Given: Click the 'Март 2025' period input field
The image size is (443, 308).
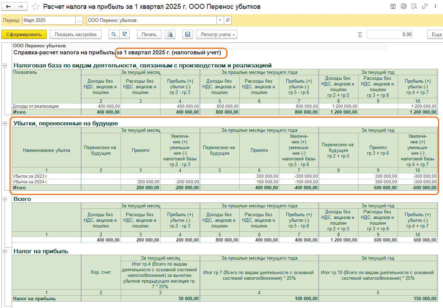Looking at the screenshot, I should pos(48,20).
